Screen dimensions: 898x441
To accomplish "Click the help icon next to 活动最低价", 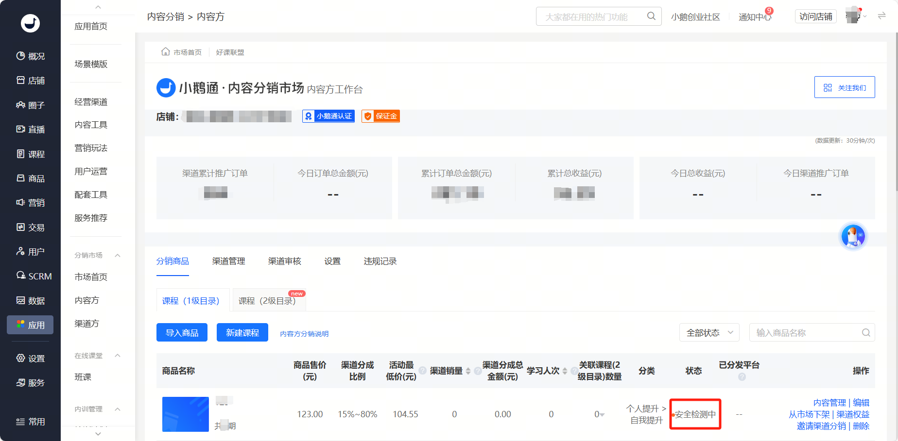I will point(422,371).
